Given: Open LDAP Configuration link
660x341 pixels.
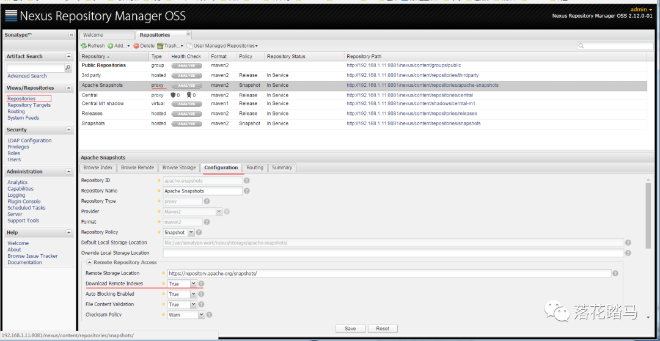Looking at the screenshot, I should (29, 141).
